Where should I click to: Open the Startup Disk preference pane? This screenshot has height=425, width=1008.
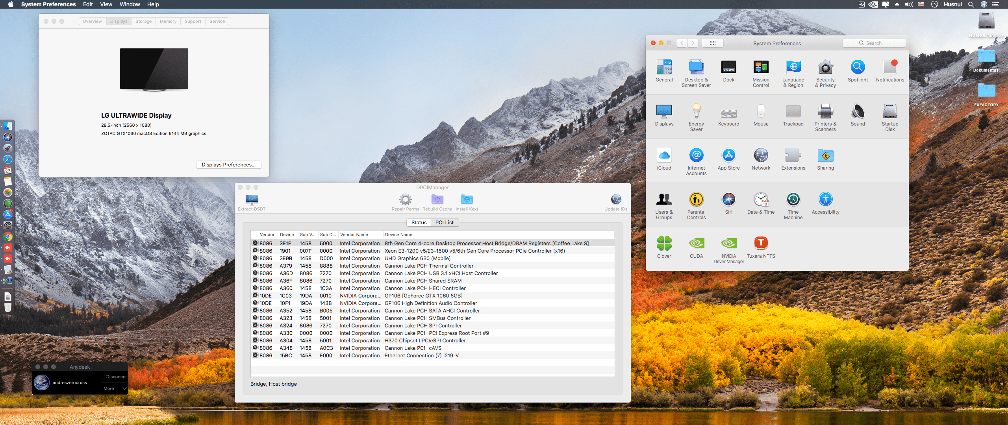(x=890, y=116)
